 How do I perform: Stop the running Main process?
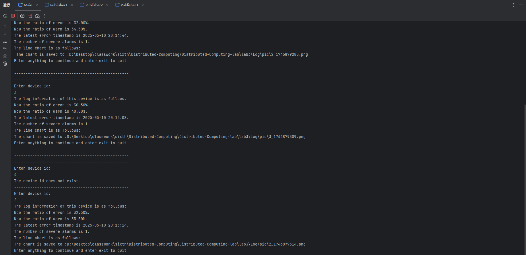pos(13,16)
